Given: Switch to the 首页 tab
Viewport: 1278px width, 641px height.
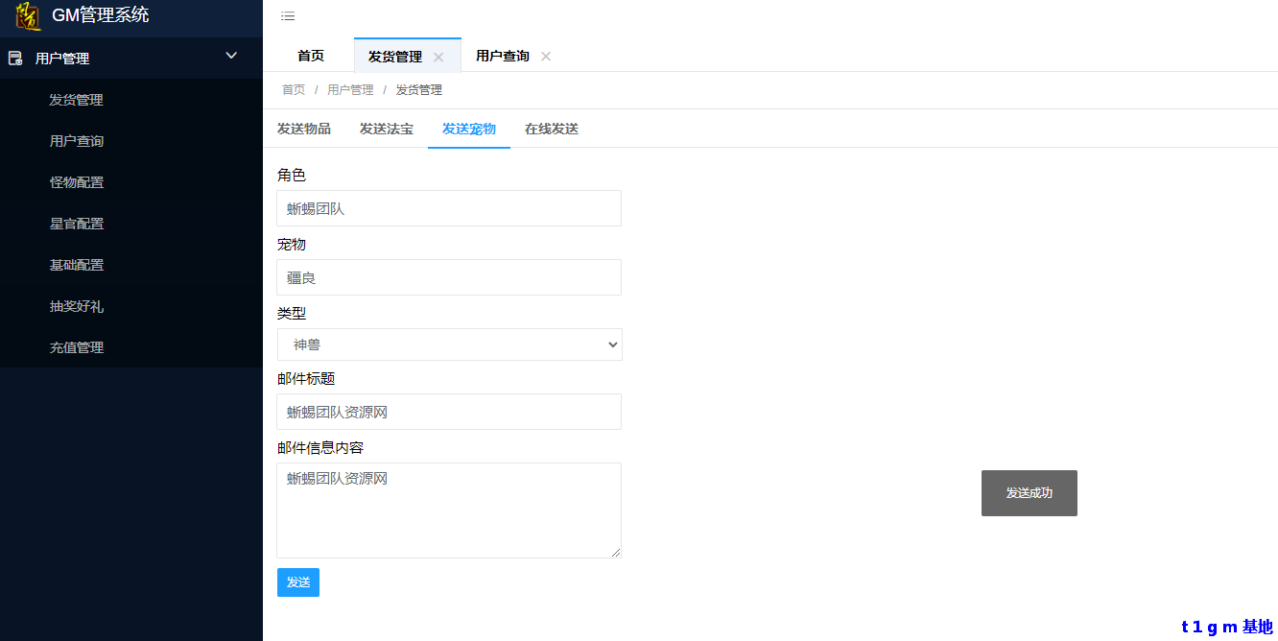Looking at the screenshot, I should tap(310, 57).
